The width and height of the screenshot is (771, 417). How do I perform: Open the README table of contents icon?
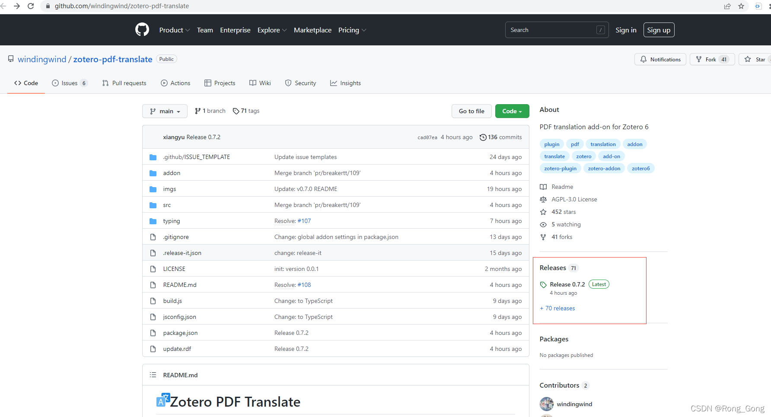(153, 375)
